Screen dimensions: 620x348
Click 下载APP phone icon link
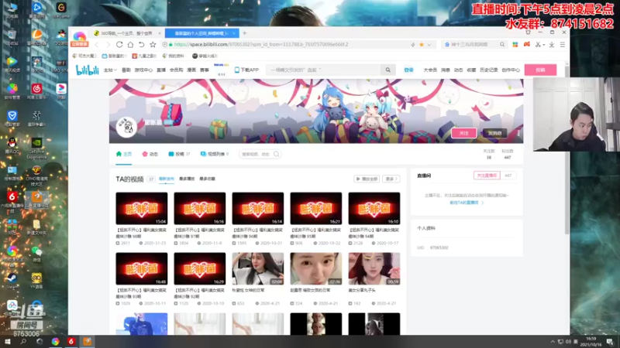pyautogui.click(x=246, y=70)
